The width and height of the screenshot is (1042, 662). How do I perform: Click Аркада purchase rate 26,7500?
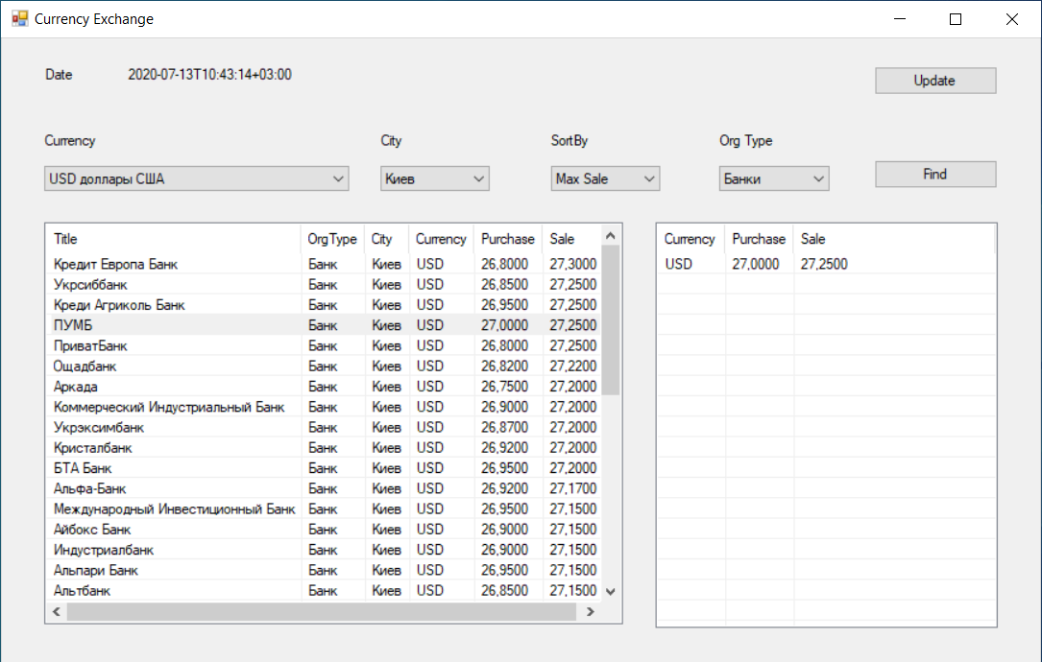pyautogui.click(x=505, y=387)
